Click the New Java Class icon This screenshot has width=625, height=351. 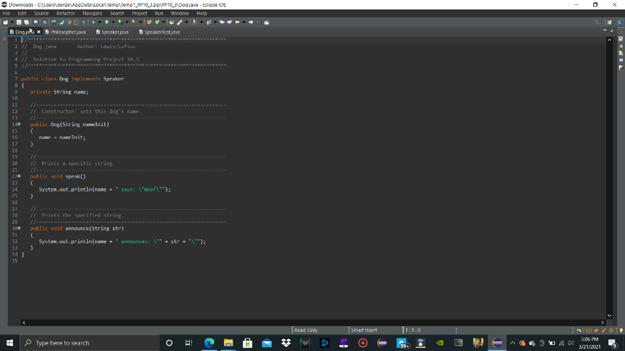pos(157,23)
